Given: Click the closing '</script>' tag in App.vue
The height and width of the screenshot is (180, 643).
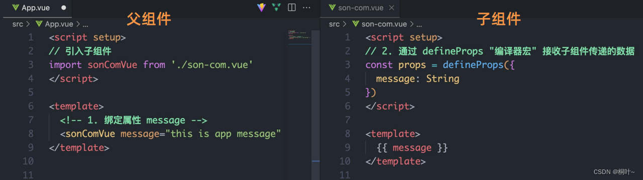Looking at the screenshot, I should (x=74, y=78).
